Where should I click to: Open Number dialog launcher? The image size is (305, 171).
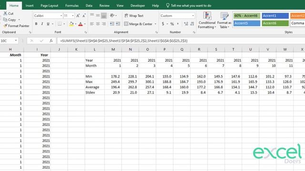click(194, 32)
